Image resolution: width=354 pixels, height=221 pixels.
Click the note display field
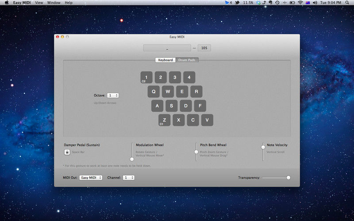(167, 48)
